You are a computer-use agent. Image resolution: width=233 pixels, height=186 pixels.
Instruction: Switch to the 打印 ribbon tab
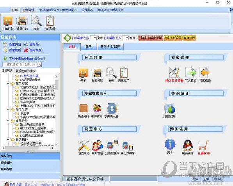point(15,10)
